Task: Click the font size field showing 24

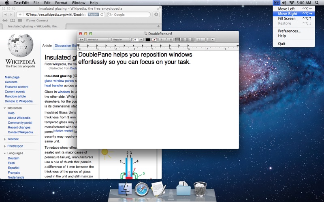Action: point(135,40)
